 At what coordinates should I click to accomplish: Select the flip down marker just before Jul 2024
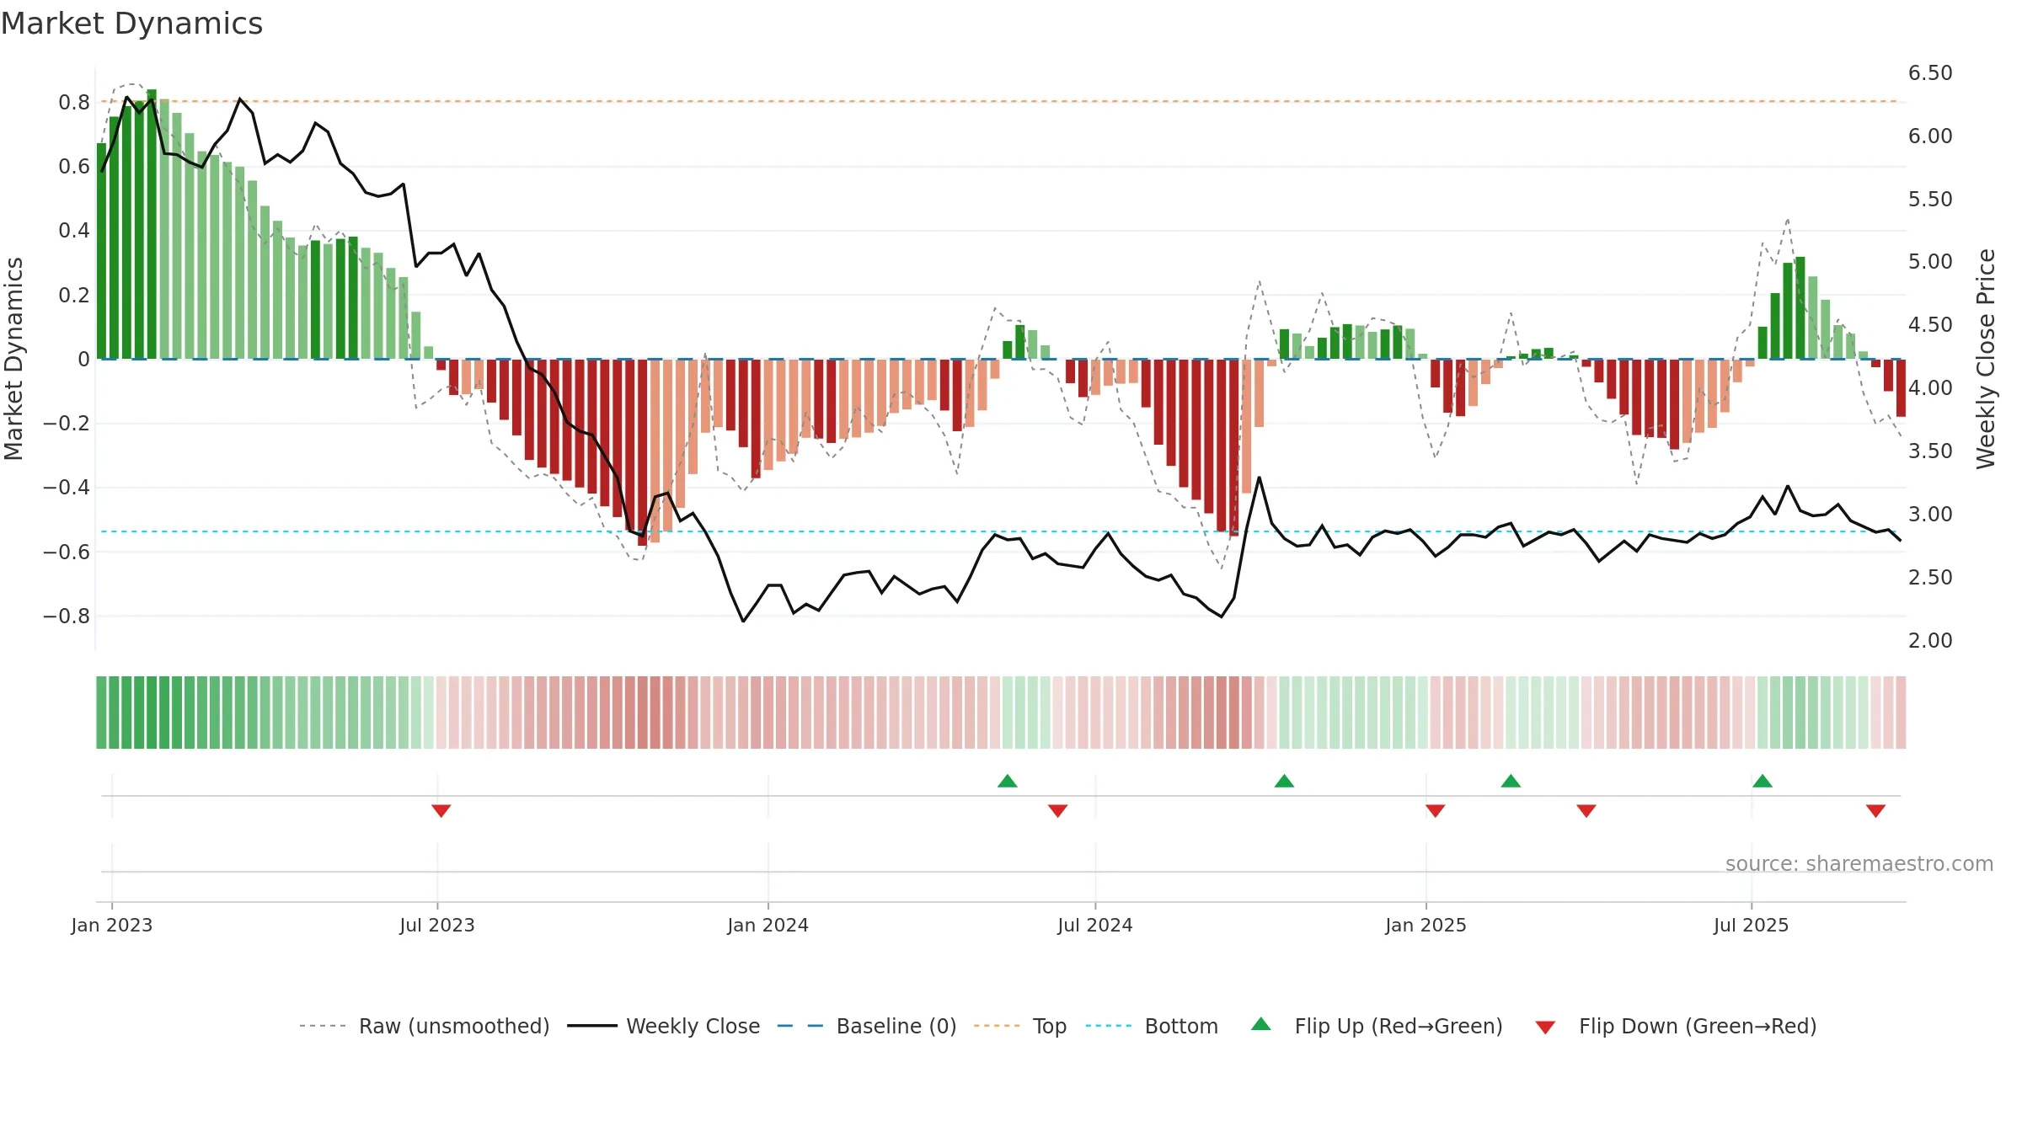point(1058,810)
